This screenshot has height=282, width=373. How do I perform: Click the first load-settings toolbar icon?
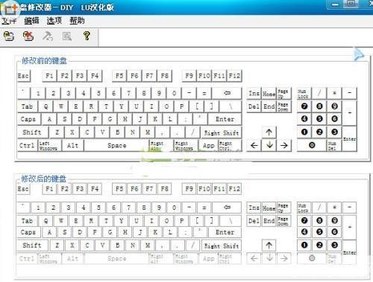9,36
